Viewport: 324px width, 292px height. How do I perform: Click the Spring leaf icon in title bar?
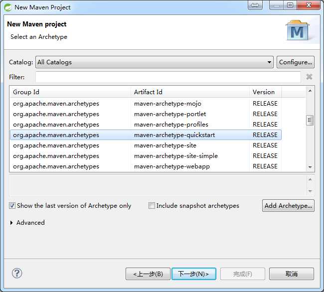pyautogui.click(x=8, y=7)
